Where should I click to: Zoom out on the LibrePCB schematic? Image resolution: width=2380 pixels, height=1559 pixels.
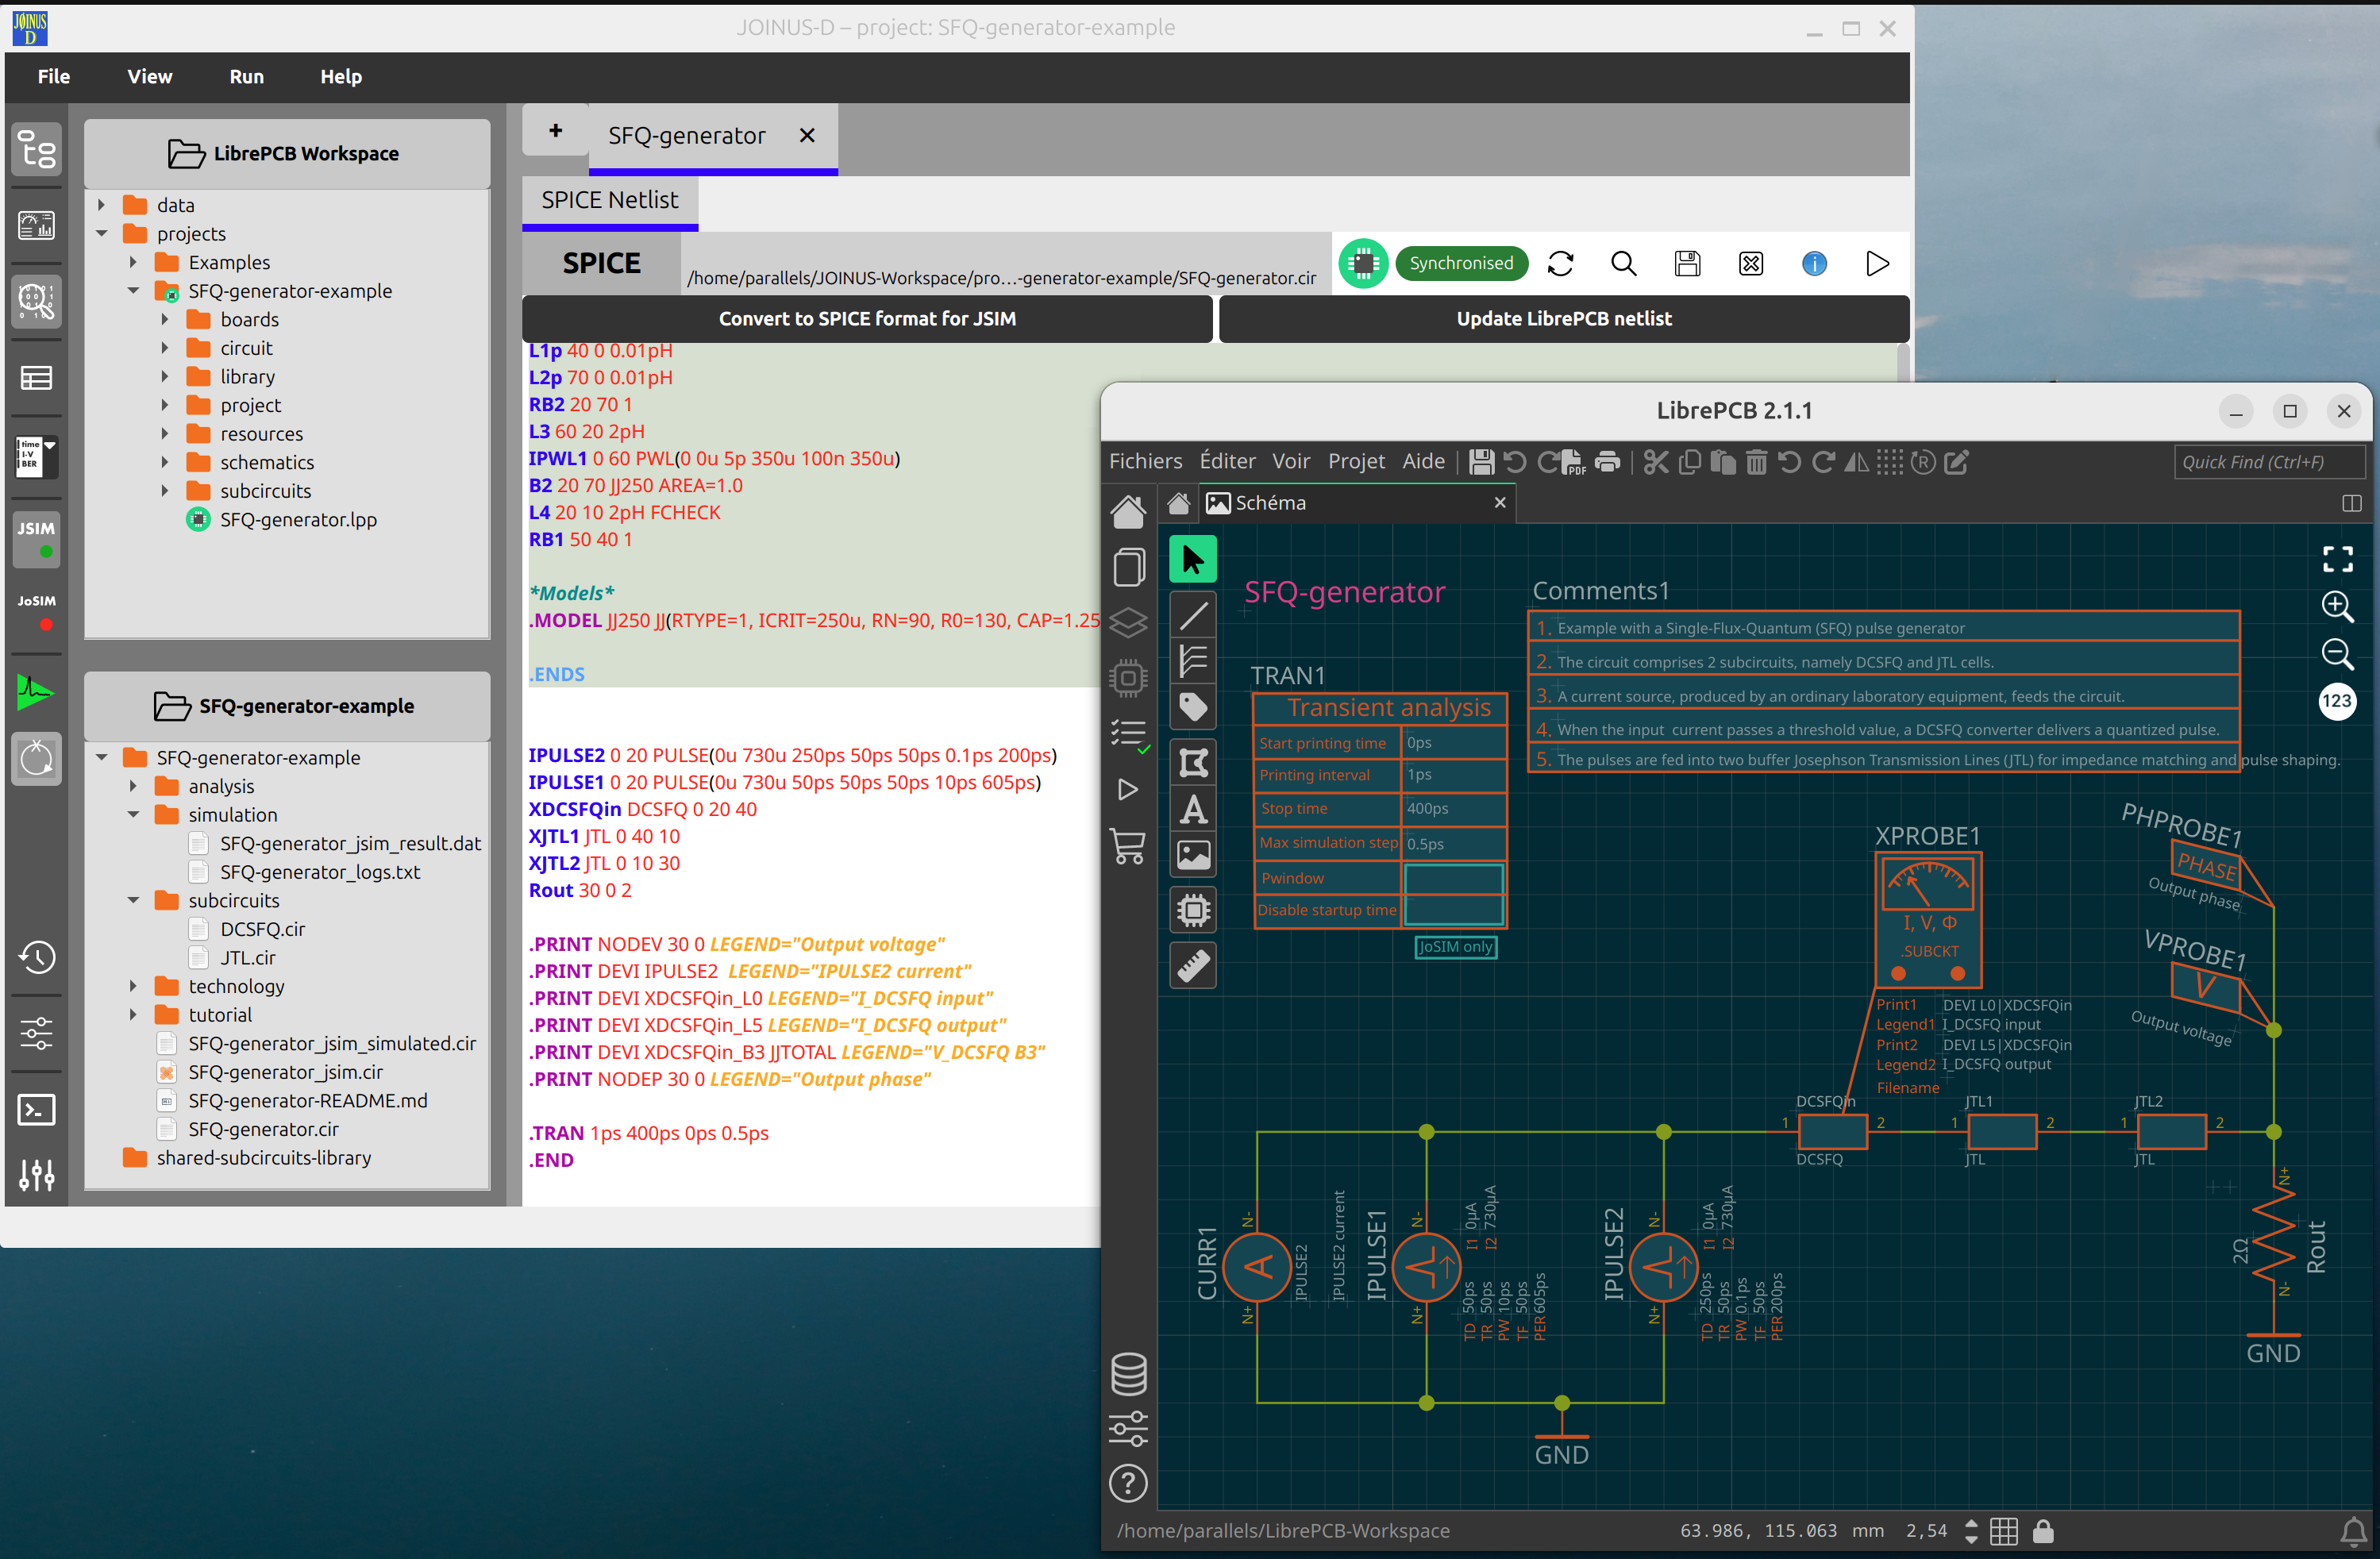click(2337, 654)
